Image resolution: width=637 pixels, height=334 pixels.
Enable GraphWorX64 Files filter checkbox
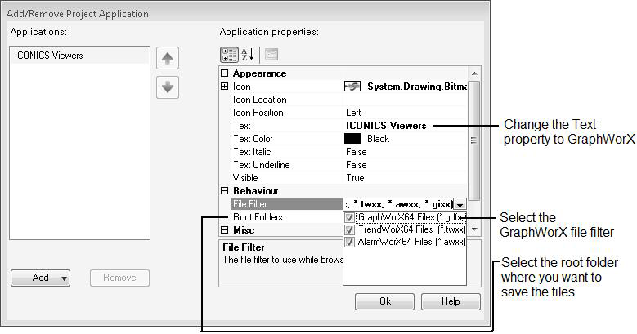click(350, 218)
